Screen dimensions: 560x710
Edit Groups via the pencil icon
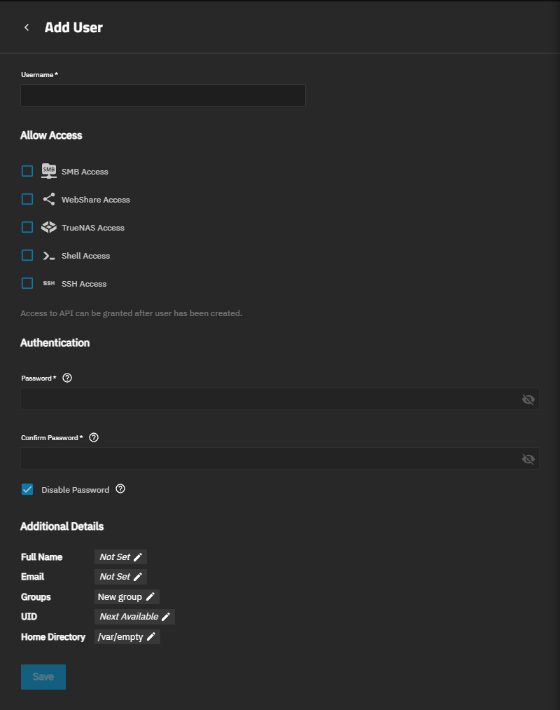pyautogui.click(x=150, y=596)
